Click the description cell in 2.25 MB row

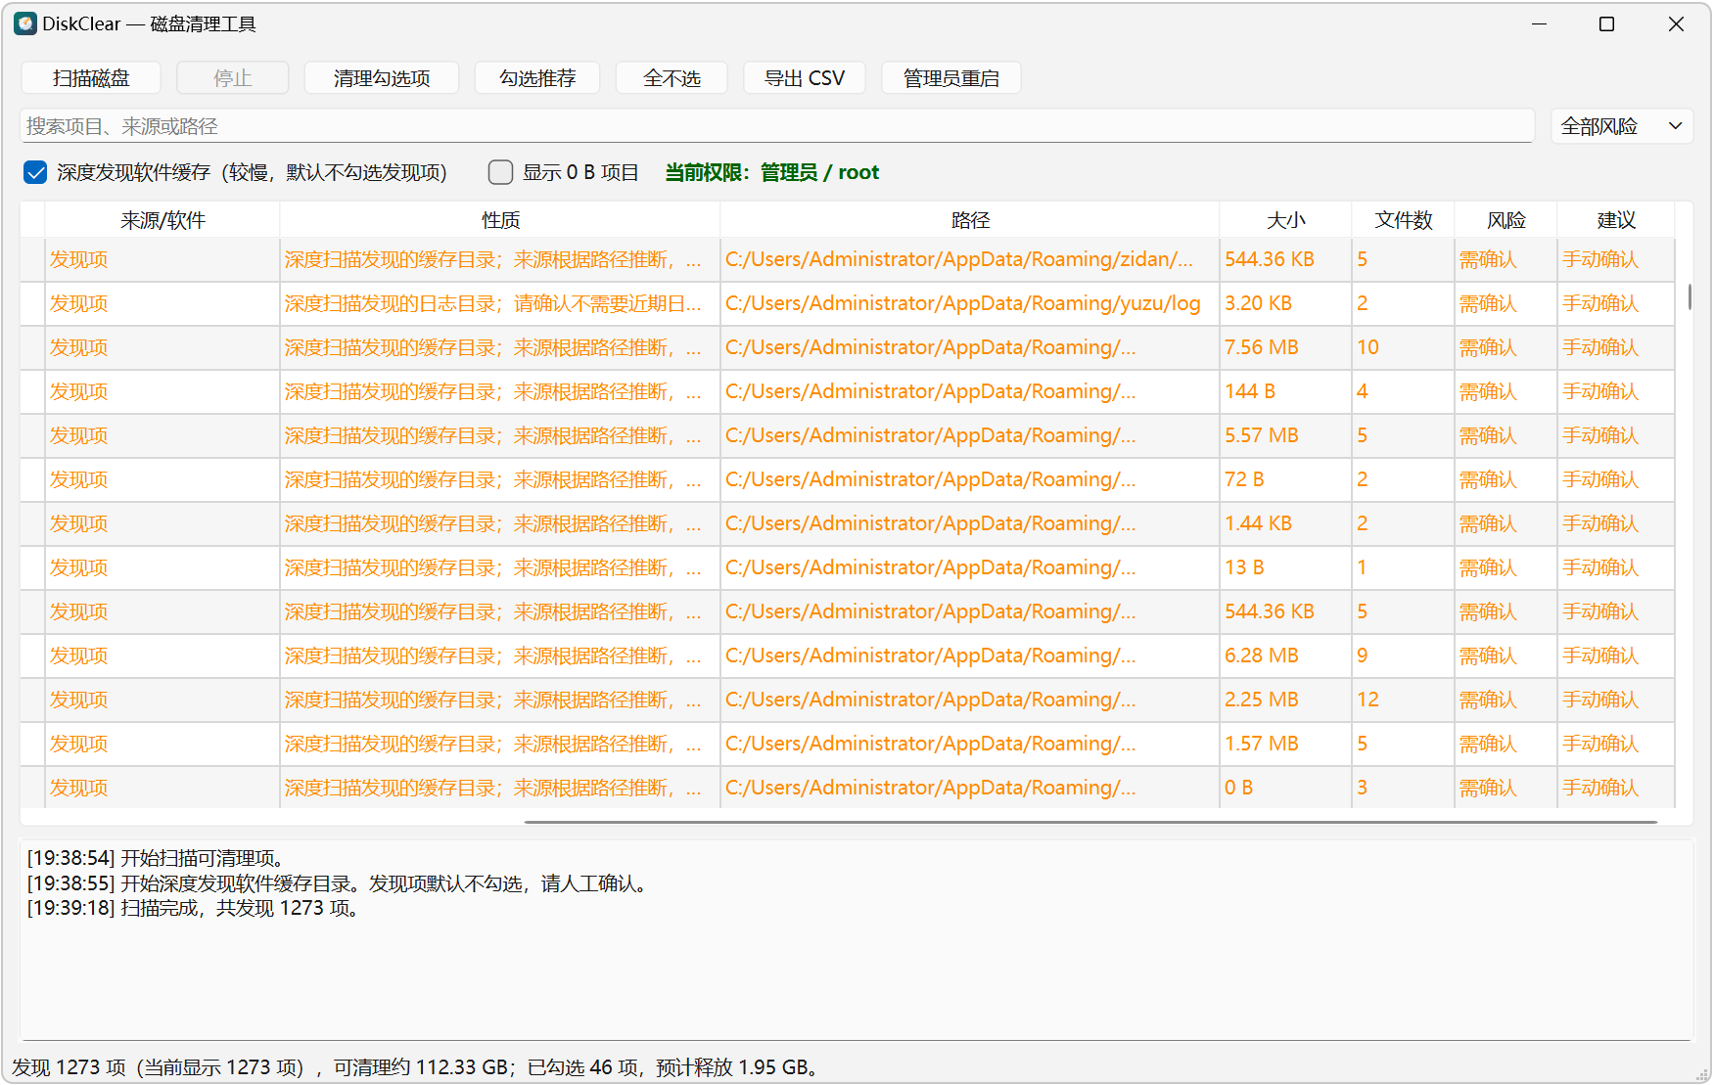click(500, 700)
